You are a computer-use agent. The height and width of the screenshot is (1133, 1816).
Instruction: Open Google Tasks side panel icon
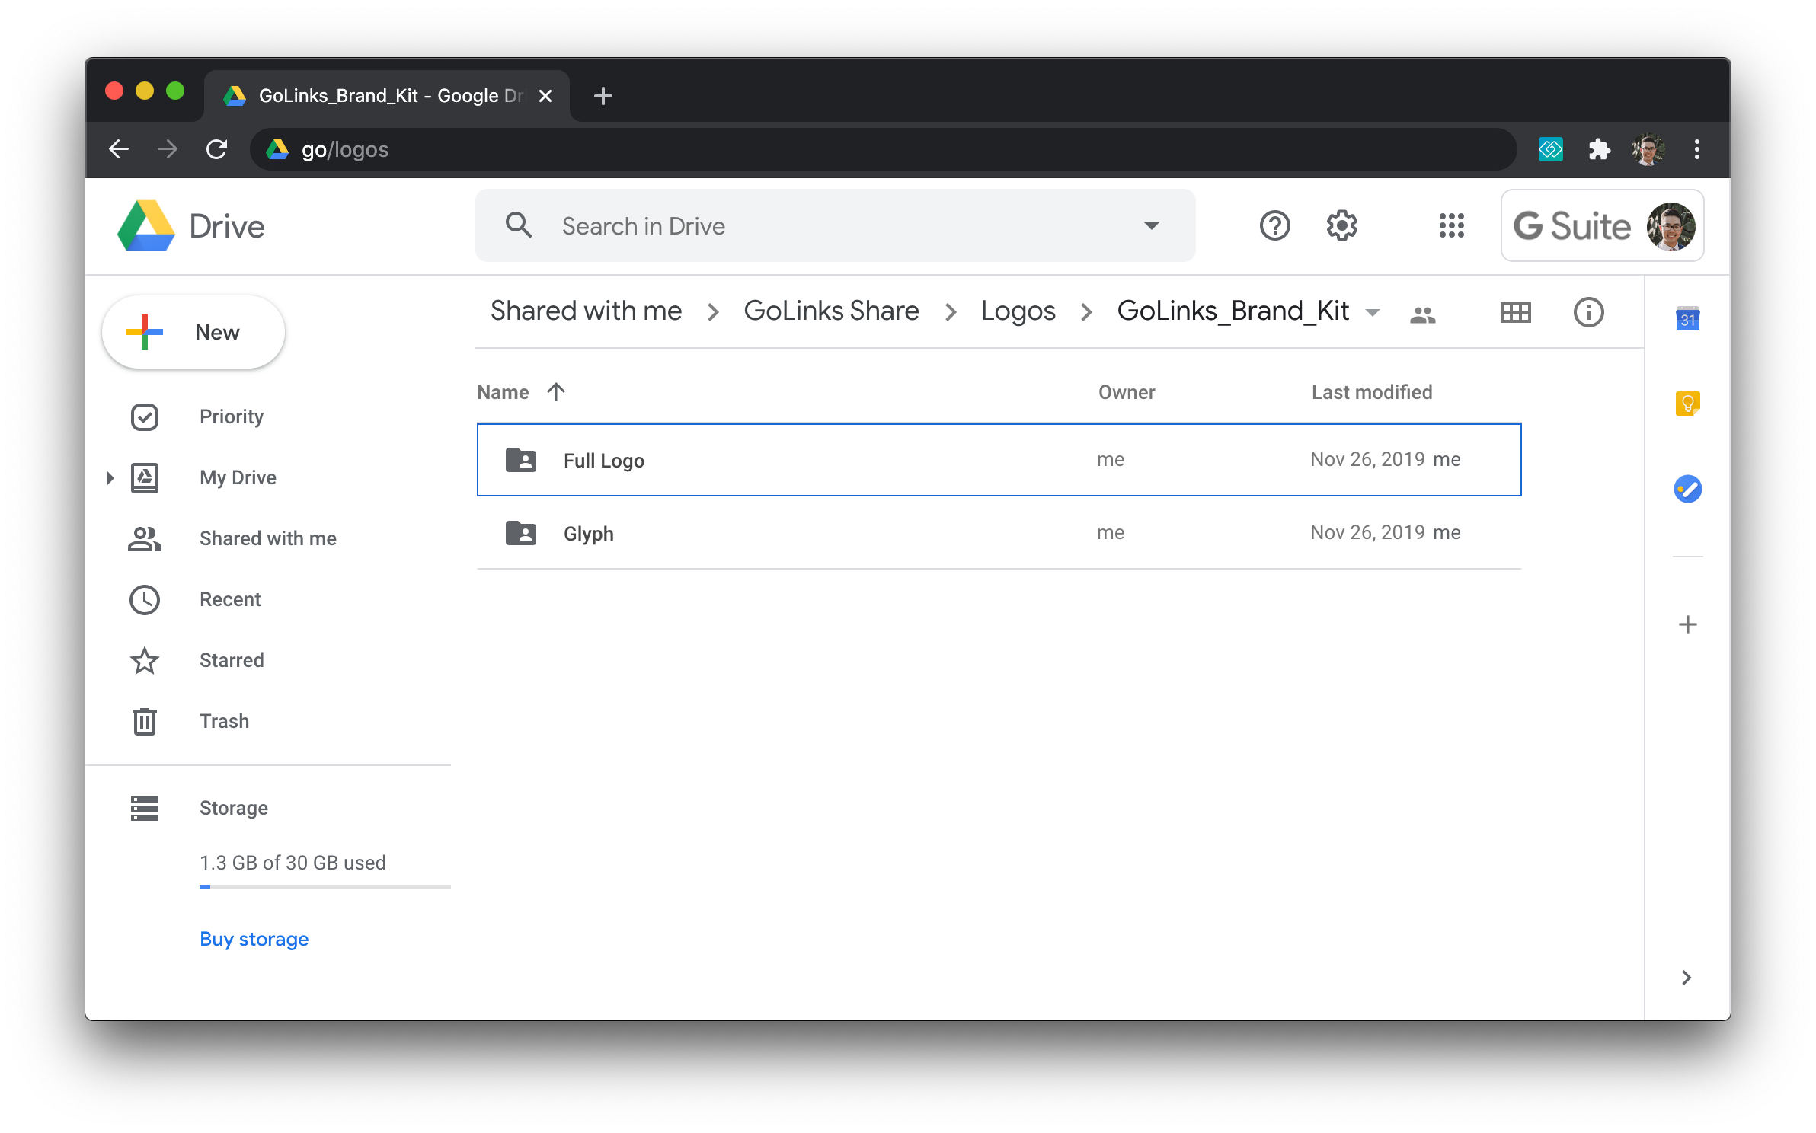coord(1687,489)
